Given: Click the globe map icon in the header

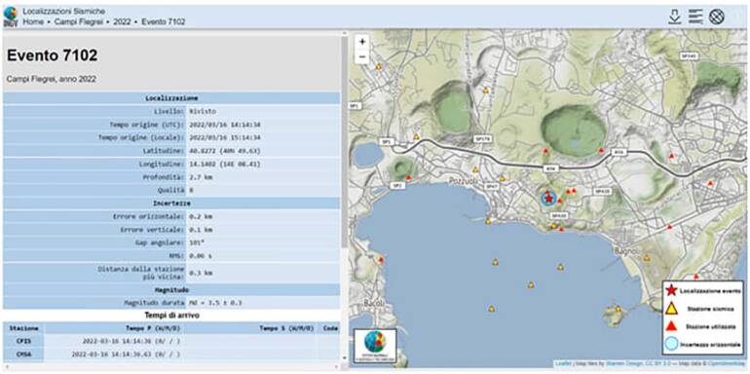Looking at the screenshot, I should [x=716, y=17].
